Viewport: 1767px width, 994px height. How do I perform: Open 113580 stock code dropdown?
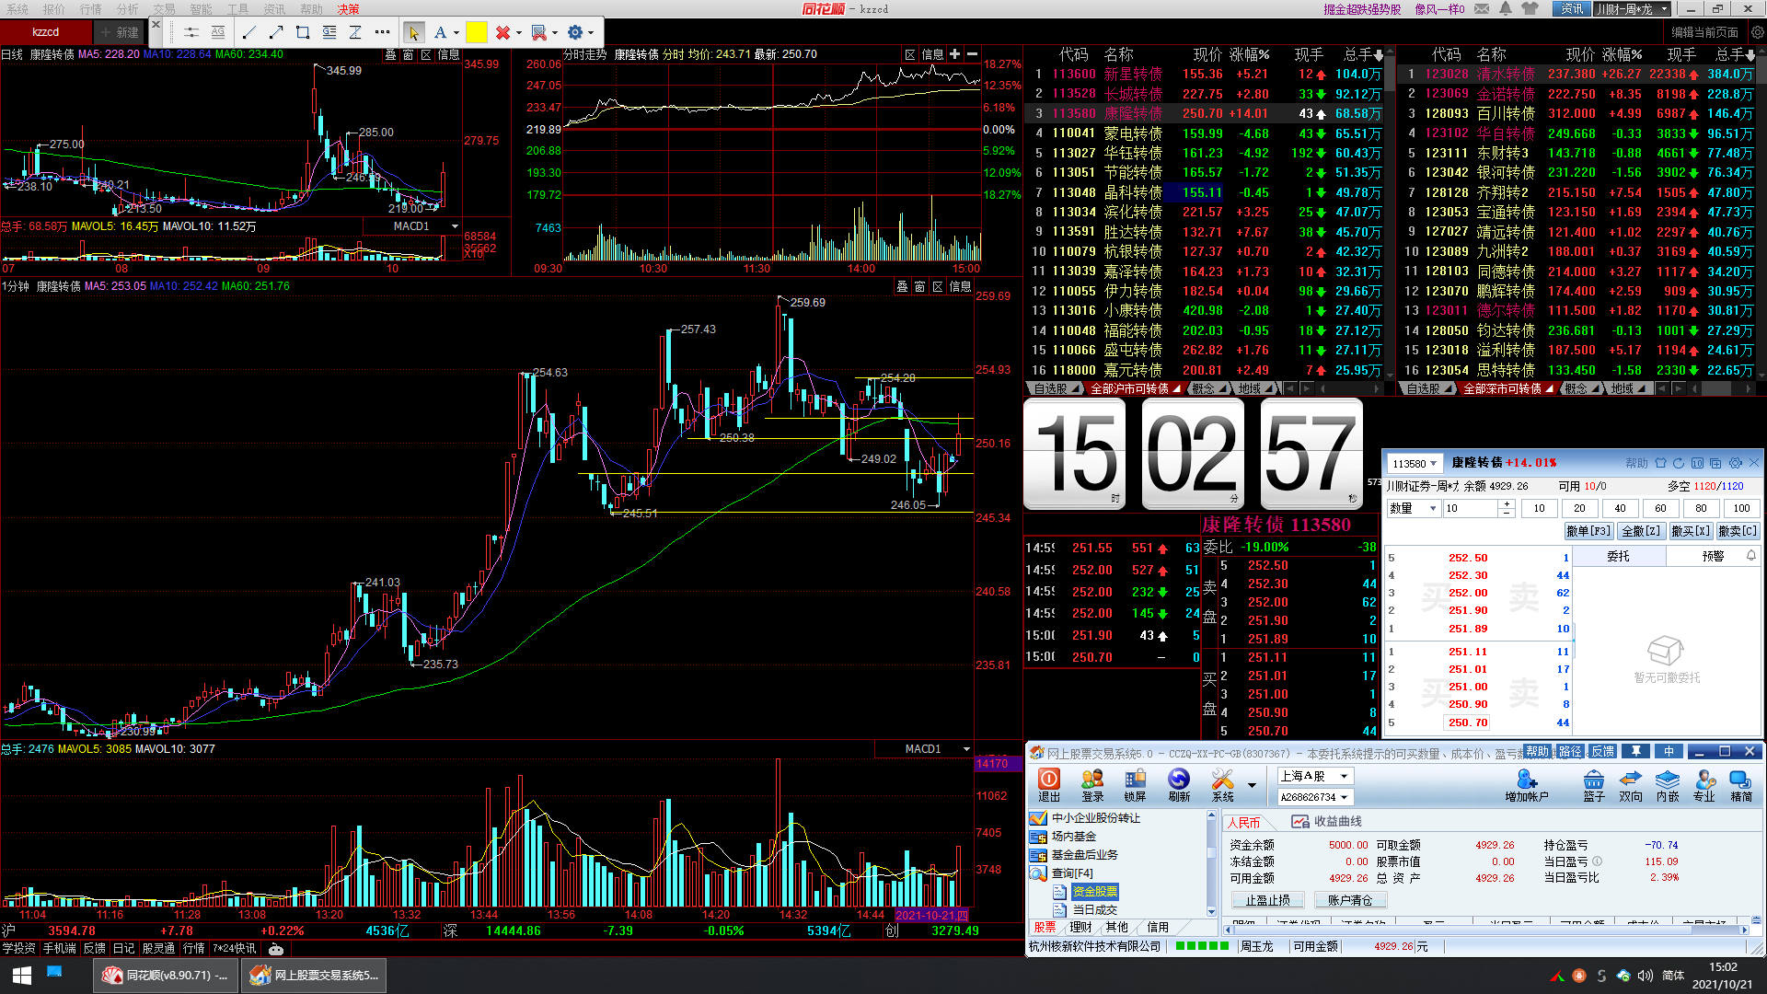pos(1416,464)
